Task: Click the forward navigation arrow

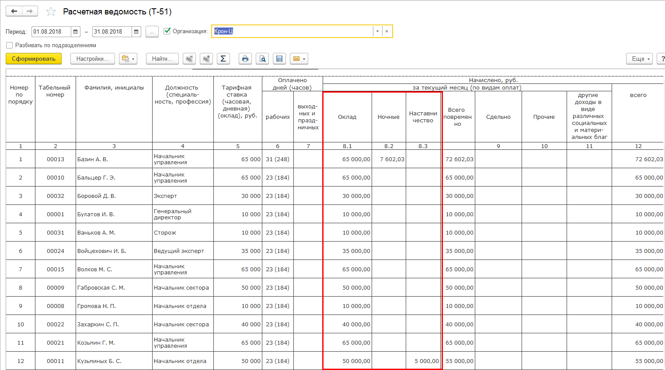Action: click(x=30, y=11)
